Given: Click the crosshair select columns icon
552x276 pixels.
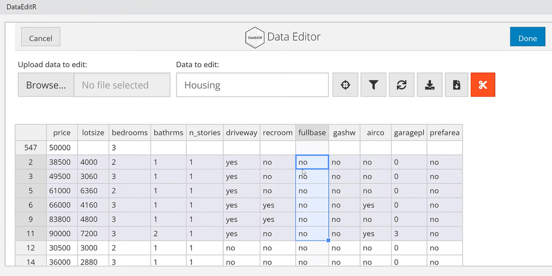Looking at the screenshot, I should coord(345,85).
